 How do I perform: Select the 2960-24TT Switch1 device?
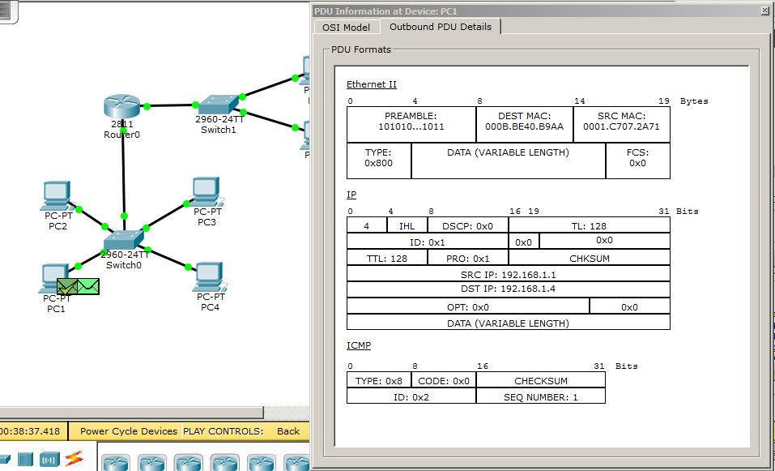click(x=218, y=105)
